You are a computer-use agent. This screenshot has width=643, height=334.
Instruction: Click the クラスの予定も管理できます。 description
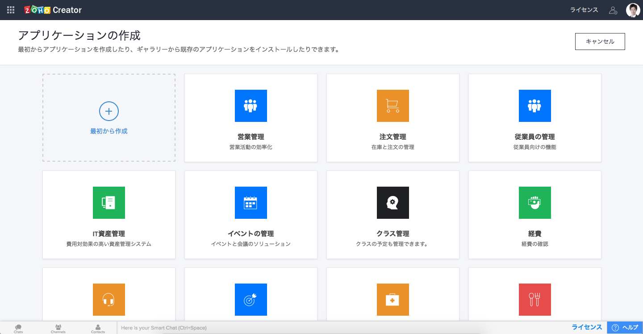click(393, 244)
